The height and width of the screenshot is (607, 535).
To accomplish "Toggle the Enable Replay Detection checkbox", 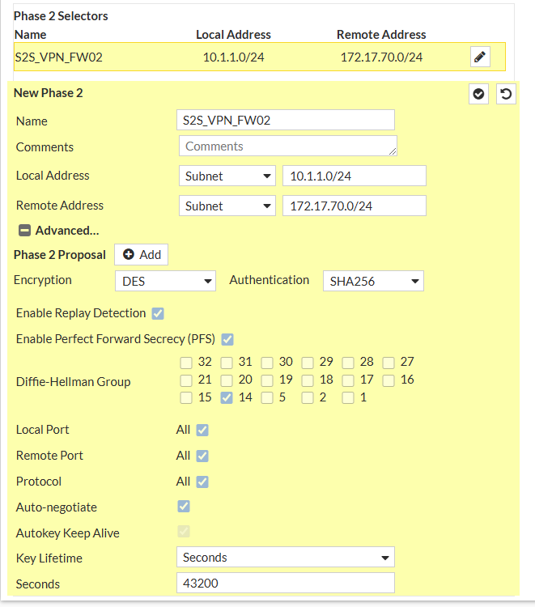I will (158, 313).
